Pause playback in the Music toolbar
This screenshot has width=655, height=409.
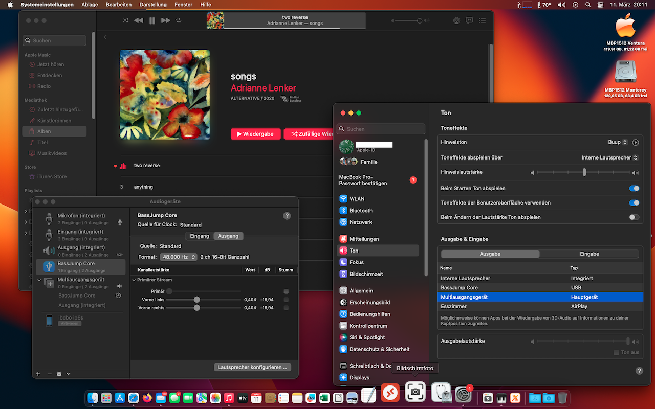pyautogui.click(x=152, y=21)
